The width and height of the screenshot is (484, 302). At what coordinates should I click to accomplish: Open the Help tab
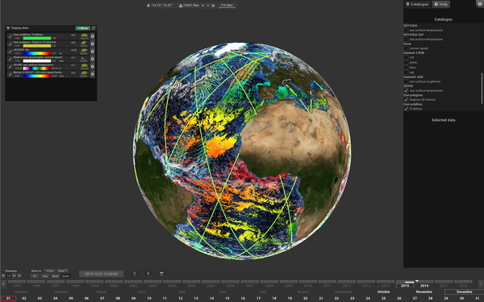click(440, 4)
